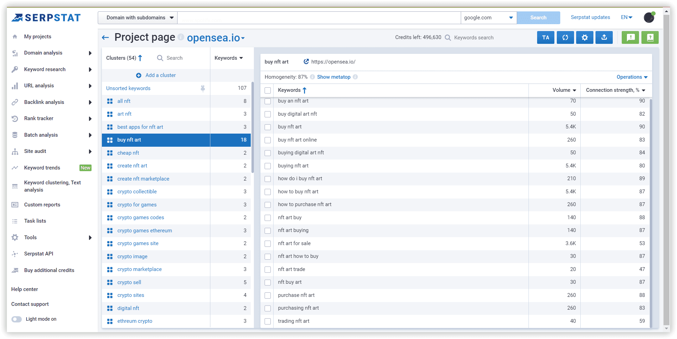This screenshot has height=339, width=677.
Task: Click the back arrow near Project page
Action: (105, 37)
